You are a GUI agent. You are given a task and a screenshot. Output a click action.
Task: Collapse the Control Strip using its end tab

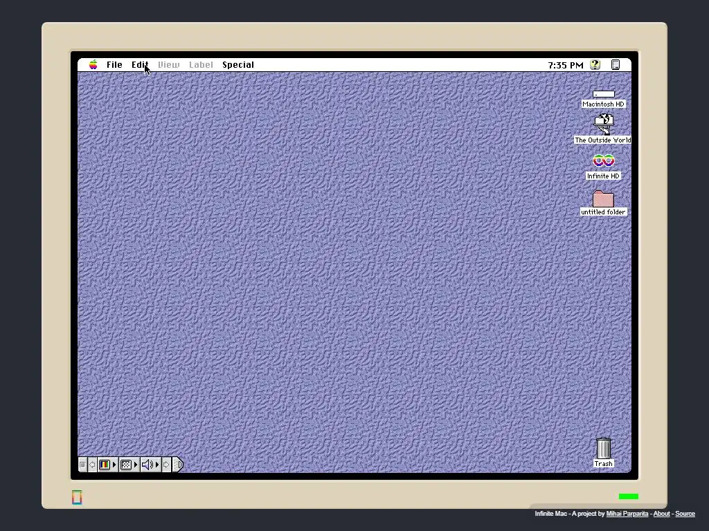178,465
